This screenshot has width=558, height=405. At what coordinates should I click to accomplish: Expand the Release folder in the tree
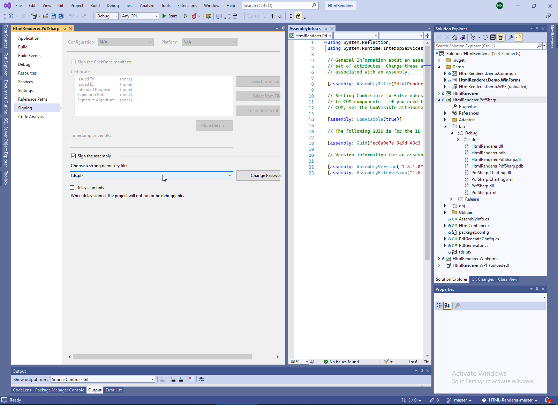pos(451,199)
